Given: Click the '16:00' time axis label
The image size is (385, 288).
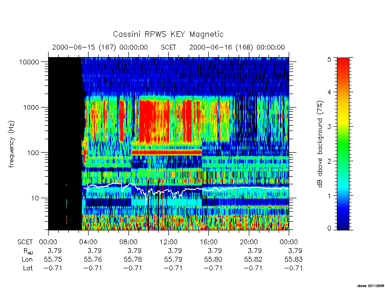Looking at the screenshot, I should tap(208, 242).
